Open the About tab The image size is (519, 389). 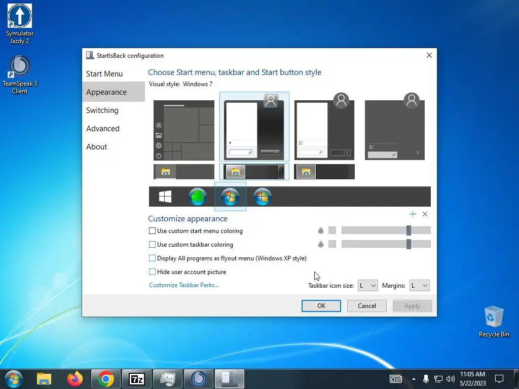click(x=113, y=146)
